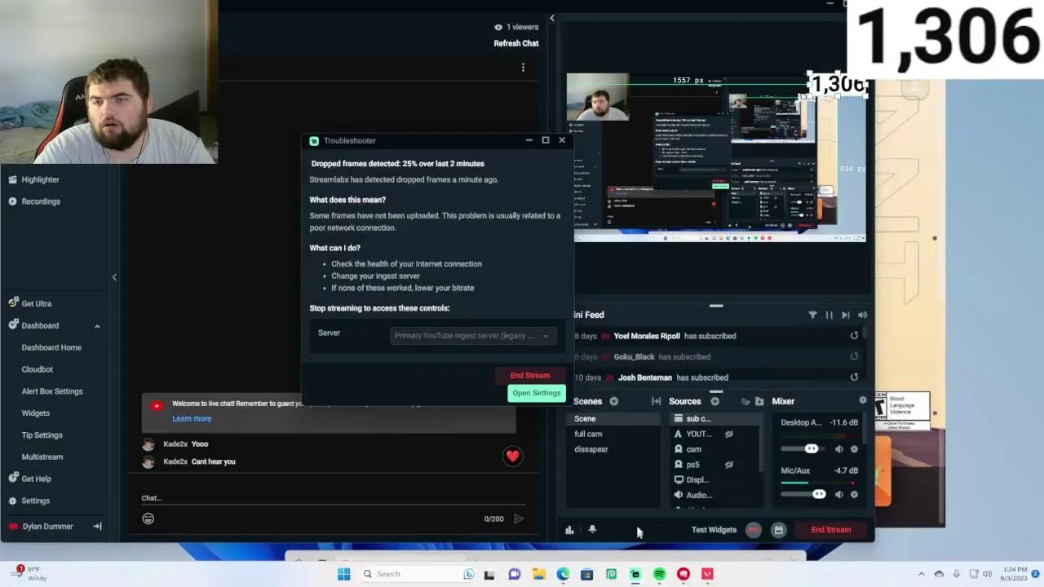Replay Goku_Black subscription alert
Image resolution: width=1044 pixels, height=587 pixels.
(854, 356)
